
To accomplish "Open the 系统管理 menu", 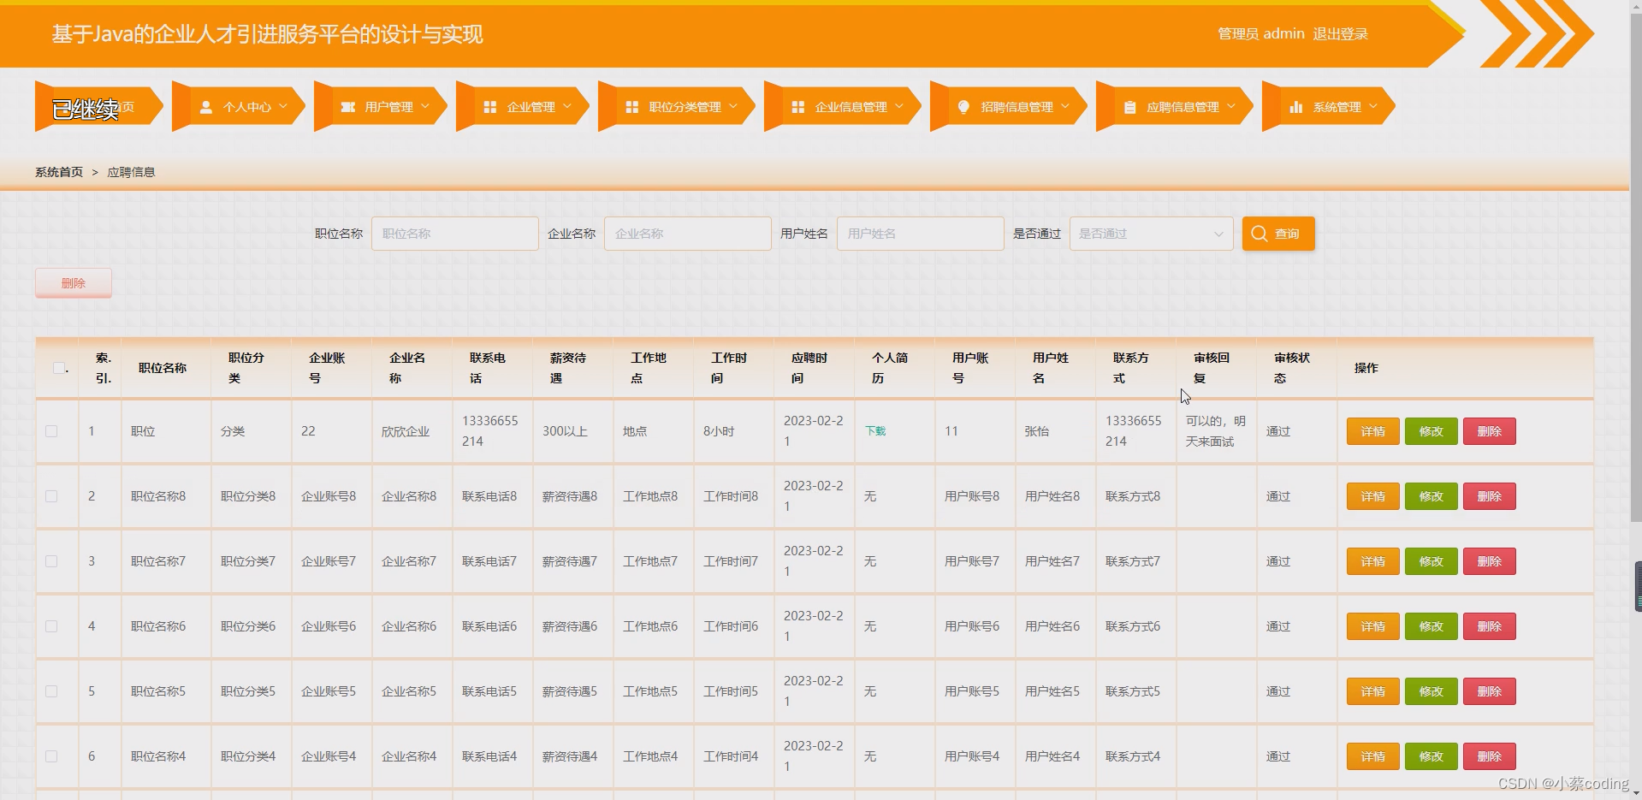I will 1330,107.
